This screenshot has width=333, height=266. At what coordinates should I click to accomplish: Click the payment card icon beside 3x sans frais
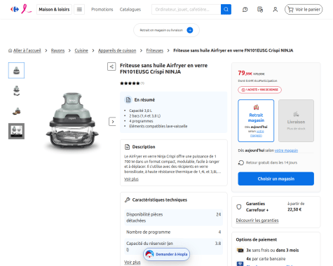tap(240, 250)
